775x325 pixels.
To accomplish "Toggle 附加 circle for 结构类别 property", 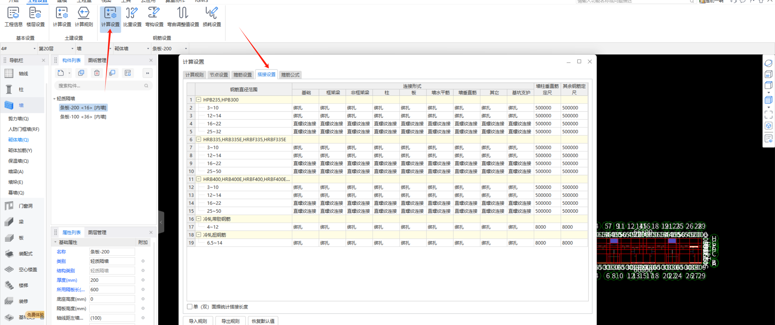I will point(143,271).
